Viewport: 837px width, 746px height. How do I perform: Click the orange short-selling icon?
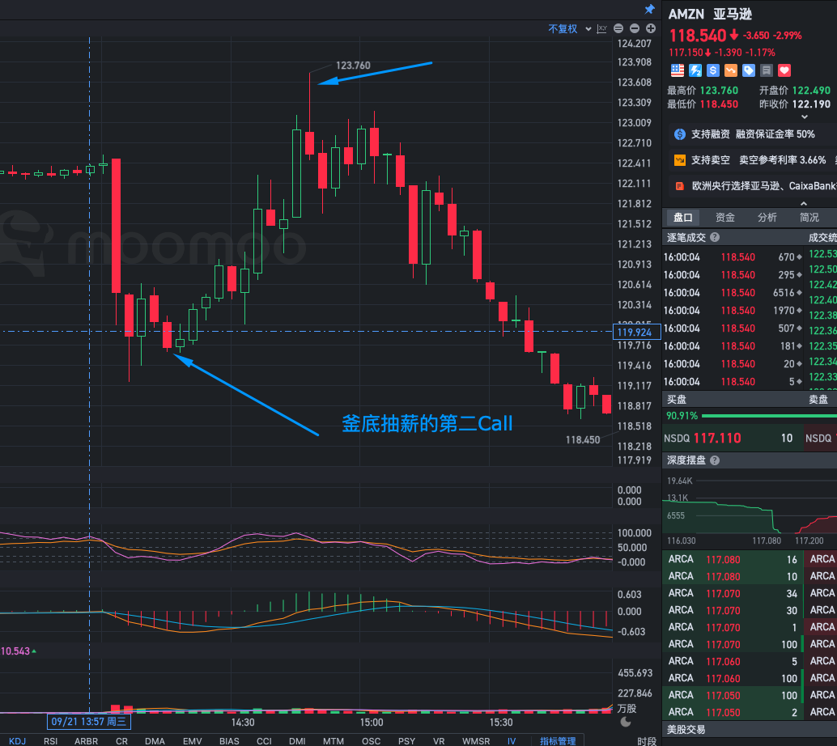pos(731,70)
